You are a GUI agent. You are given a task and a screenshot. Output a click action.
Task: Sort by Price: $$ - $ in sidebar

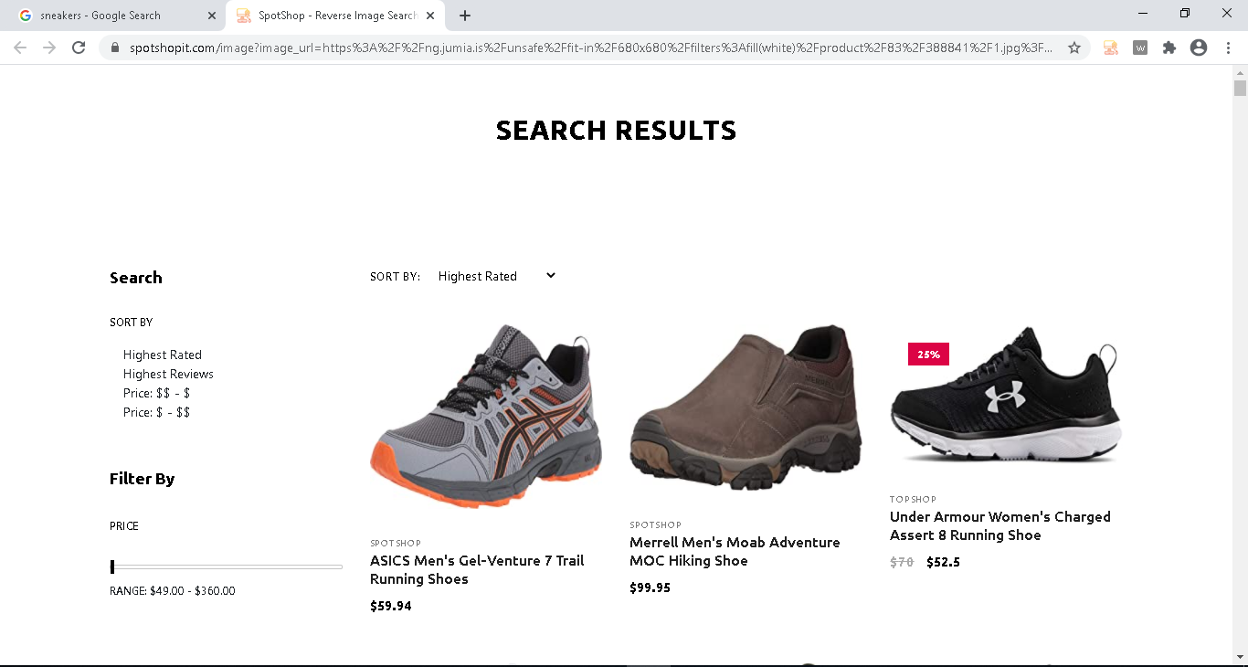[156, 393]
